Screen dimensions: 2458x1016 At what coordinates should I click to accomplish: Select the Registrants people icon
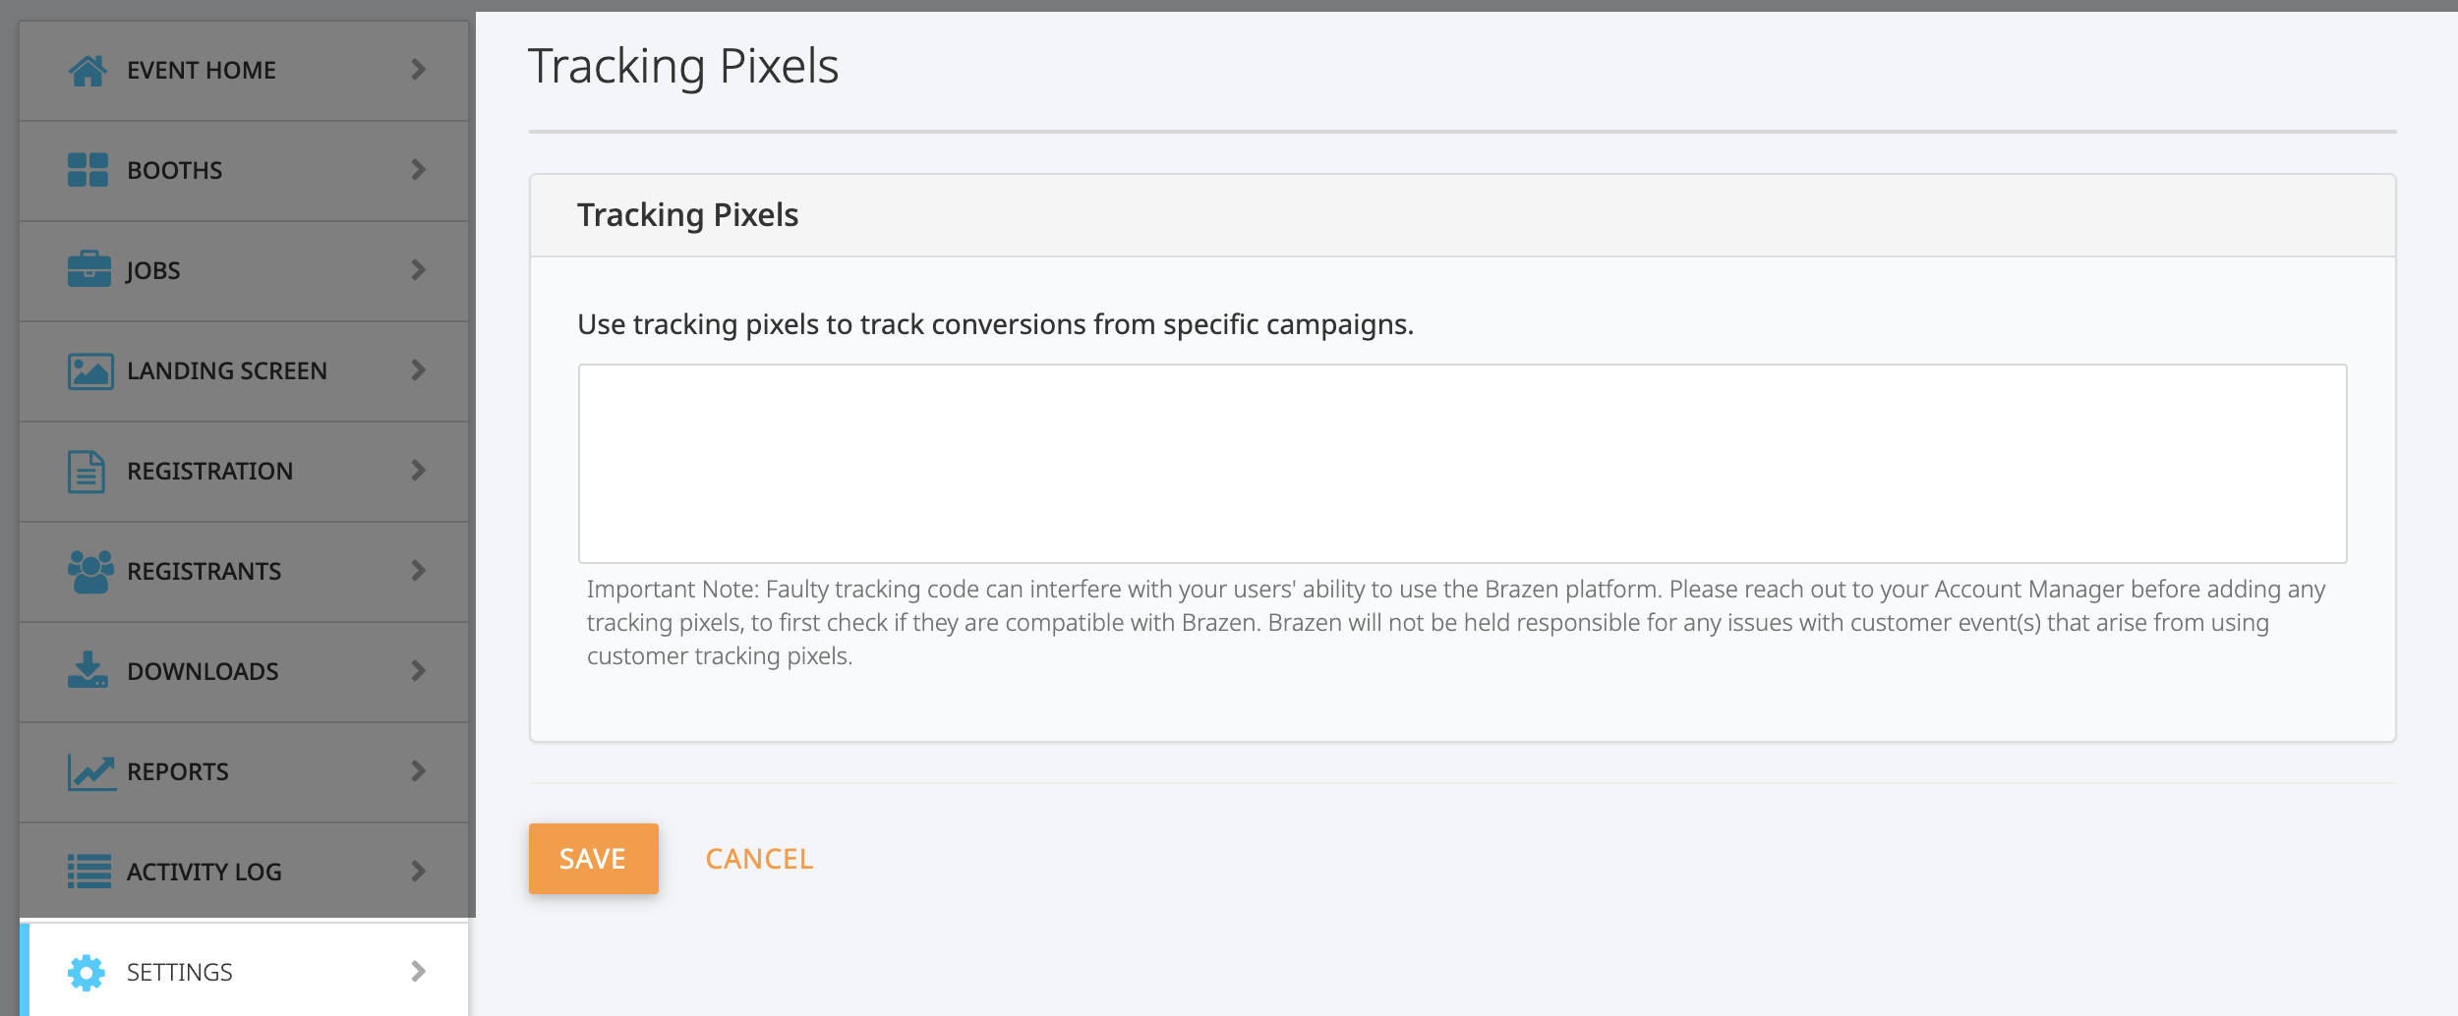[90, 572]
